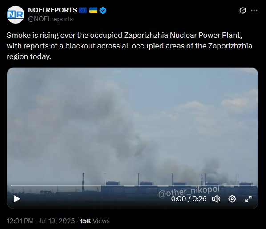
Task: Click the video progress bar track
Action: (133, 185)
